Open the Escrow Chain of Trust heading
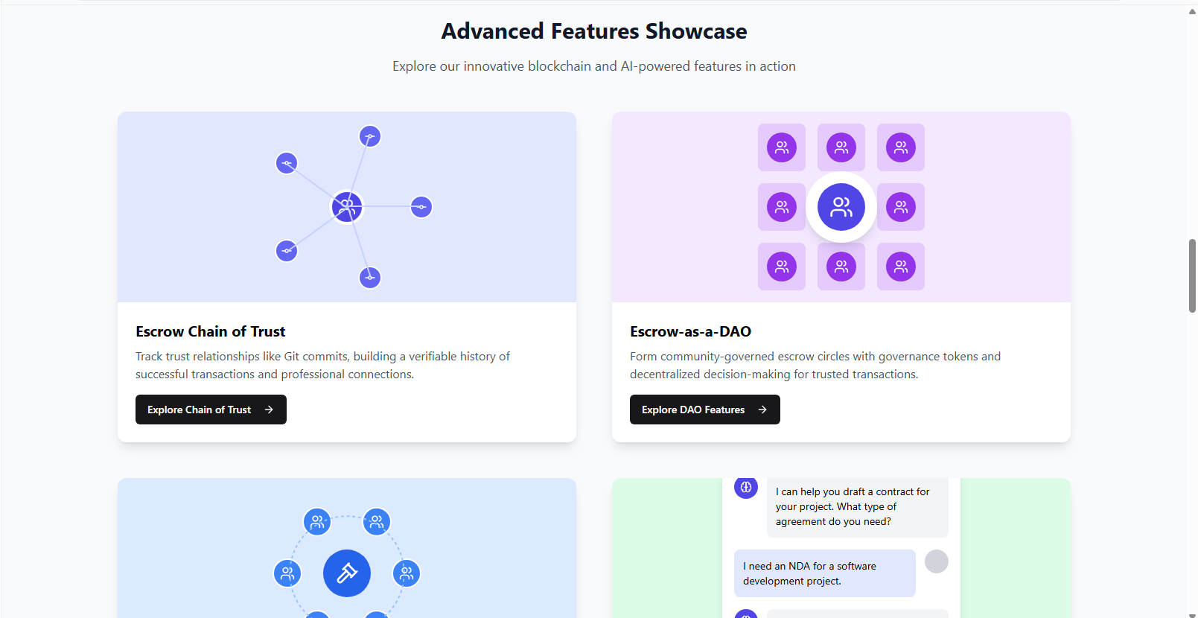Image resolution: width=1198 pixels, height=618 pixels. pos(211,331)
